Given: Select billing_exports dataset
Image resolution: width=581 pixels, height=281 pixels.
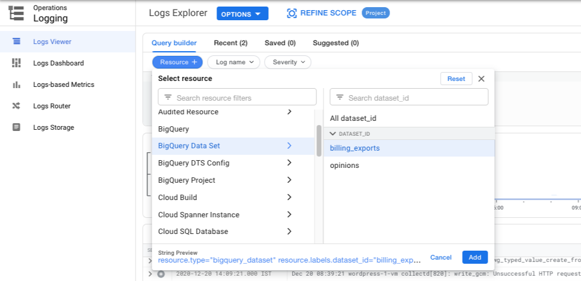Looking at the screenshot, I should point(409,148).
